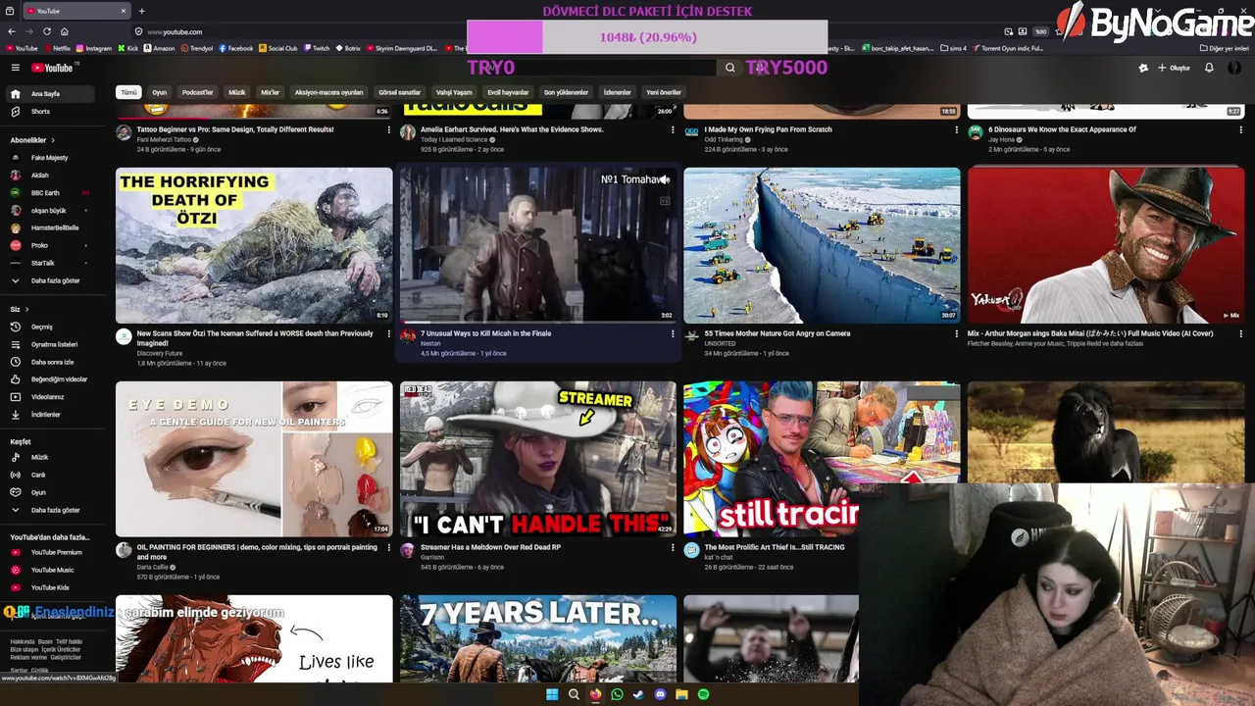The image size is (1255, 706).
Task: Click the Oluştur create button
Action: (x=1175, y=68)
